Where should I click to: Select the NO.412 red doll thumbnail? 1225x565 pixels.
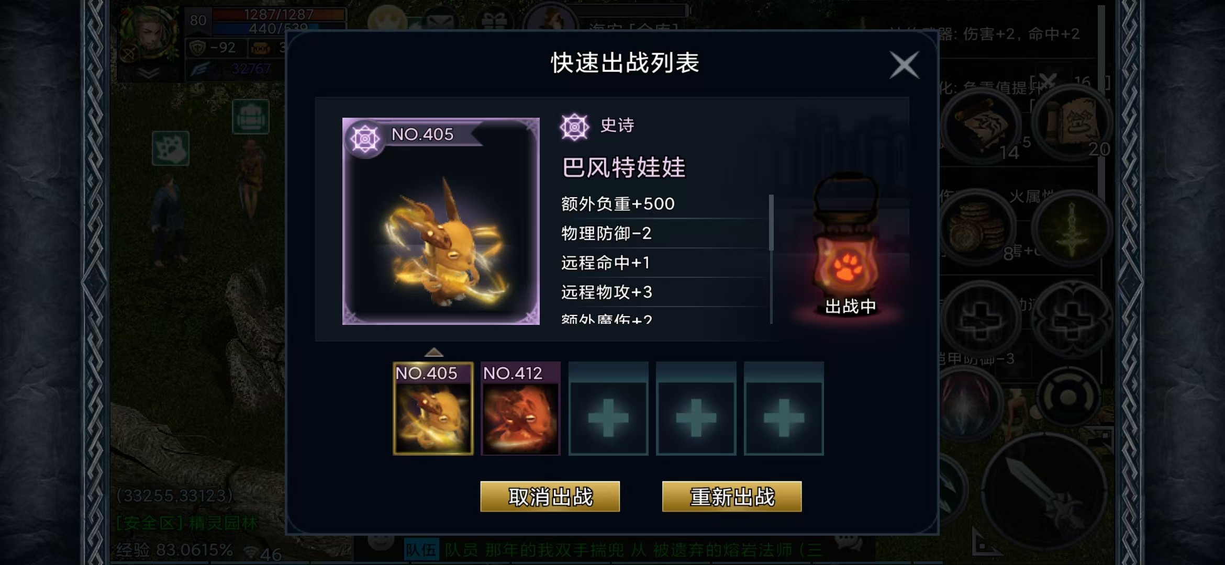point(520,409)
